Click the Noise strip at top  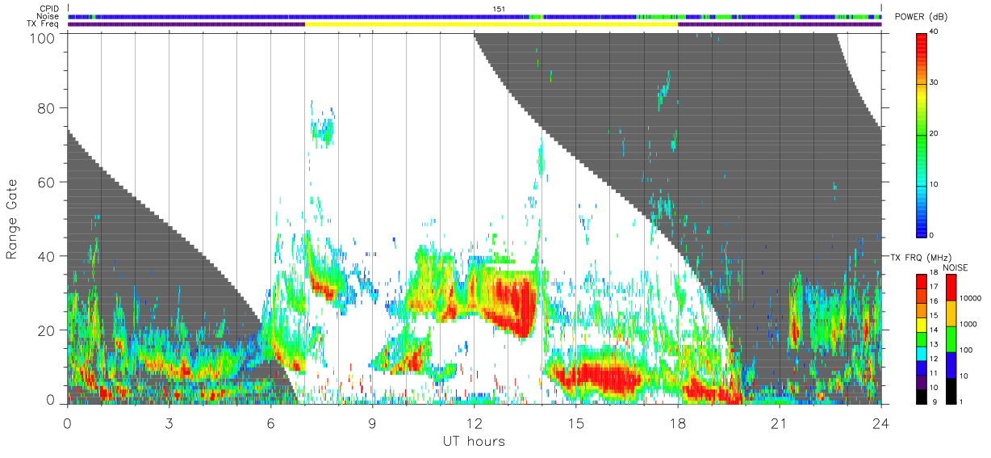475,16
